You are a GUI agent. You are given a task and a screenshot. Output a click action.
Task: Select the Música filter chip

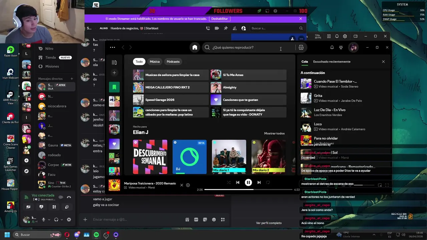pyautogui.click(x=154, y=62)
